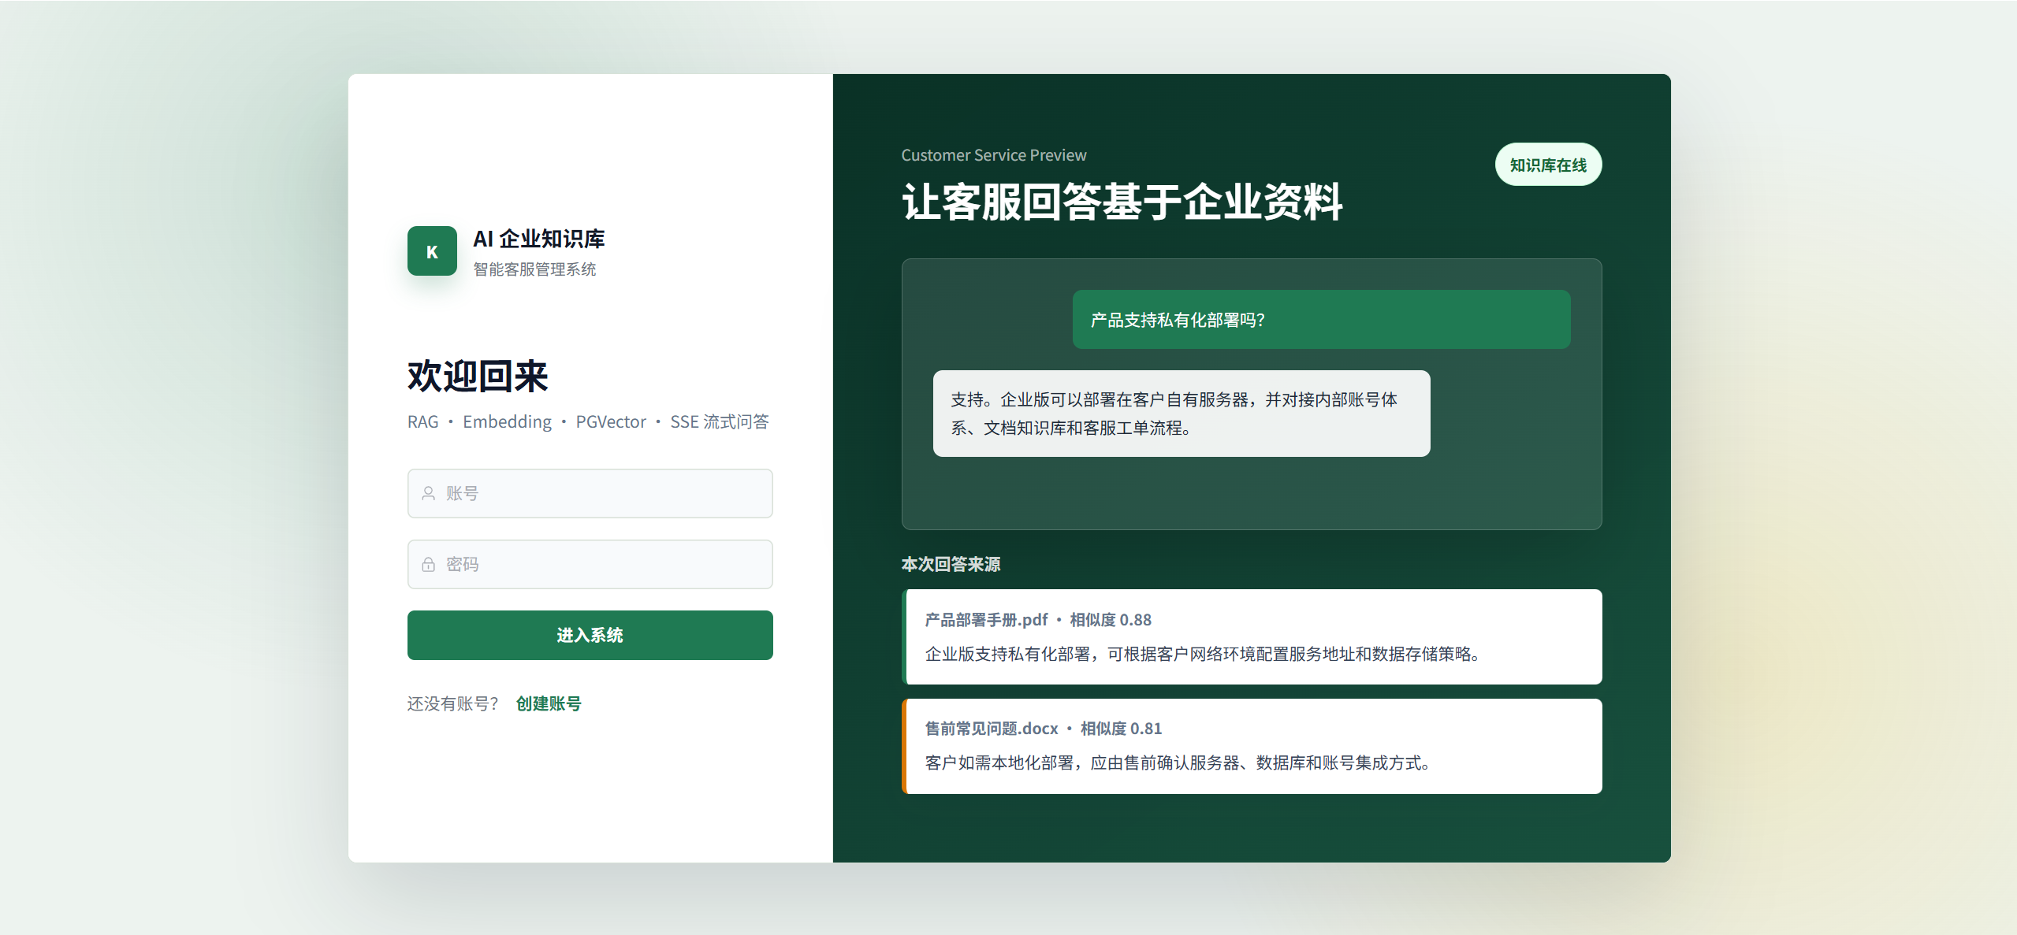This screenshot has height=935, width=2017.
Task: Open the 创建账号 link
Action: click(x=549, y=703)
